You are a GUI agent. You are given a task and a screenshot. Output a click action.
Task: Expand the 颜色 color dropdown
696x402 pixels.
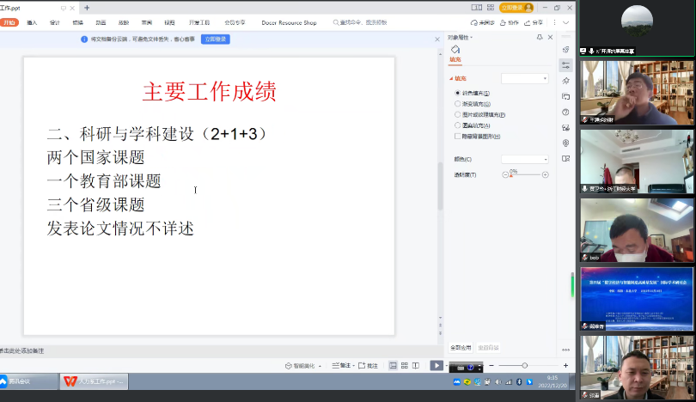click(524, 159)
